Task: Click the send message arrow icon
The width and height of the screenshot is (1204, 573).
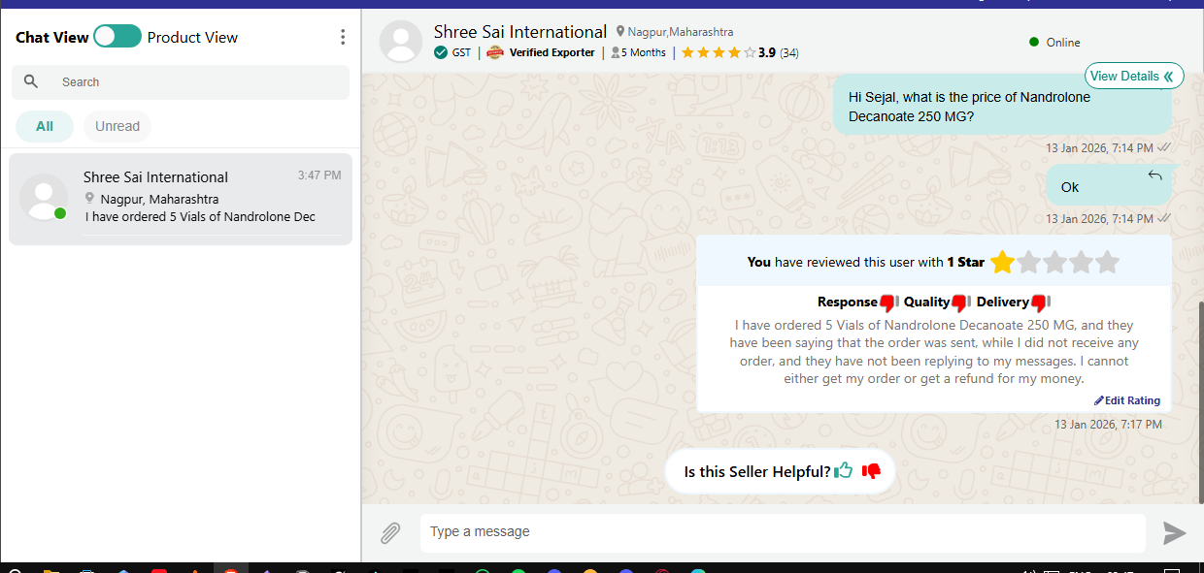Action: [x=1175, y=532]
